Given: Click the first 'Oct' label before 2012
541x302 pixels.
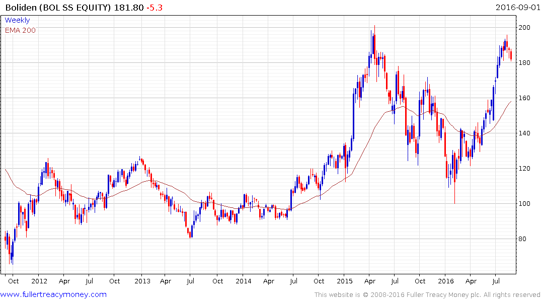Looking at the screenshot, I should [14, 281].
